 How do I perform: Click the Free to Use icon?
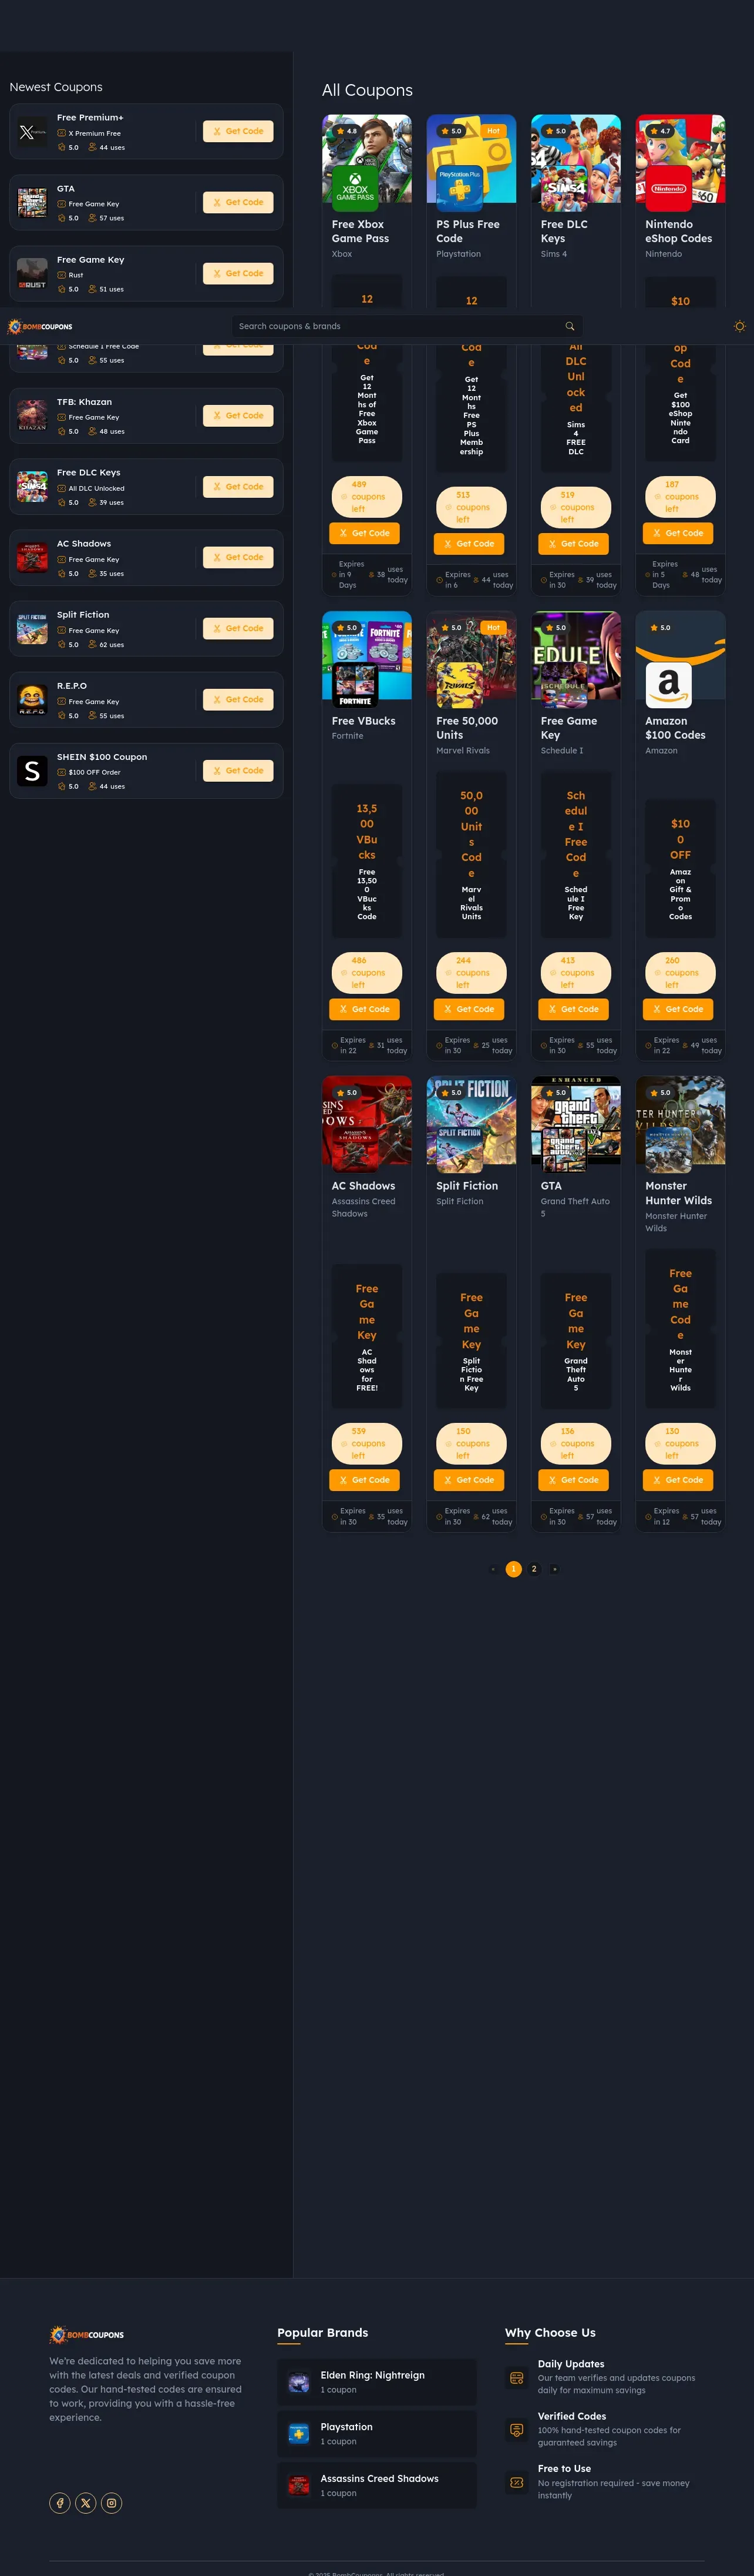(x=516, y=2482)
